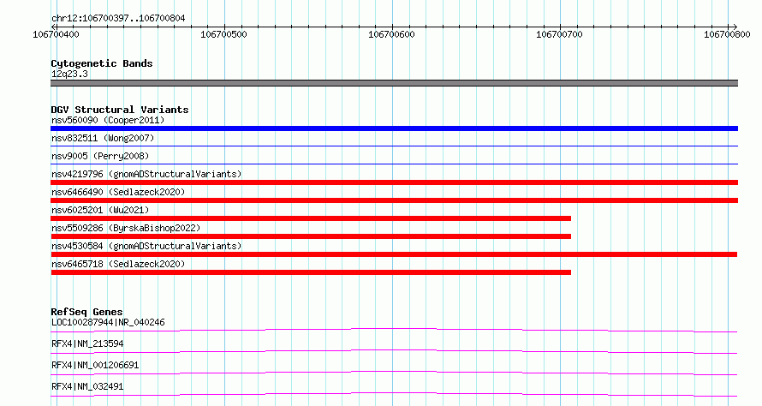Open RFX4|NM_001206691 transcript label

coord(95,365)
